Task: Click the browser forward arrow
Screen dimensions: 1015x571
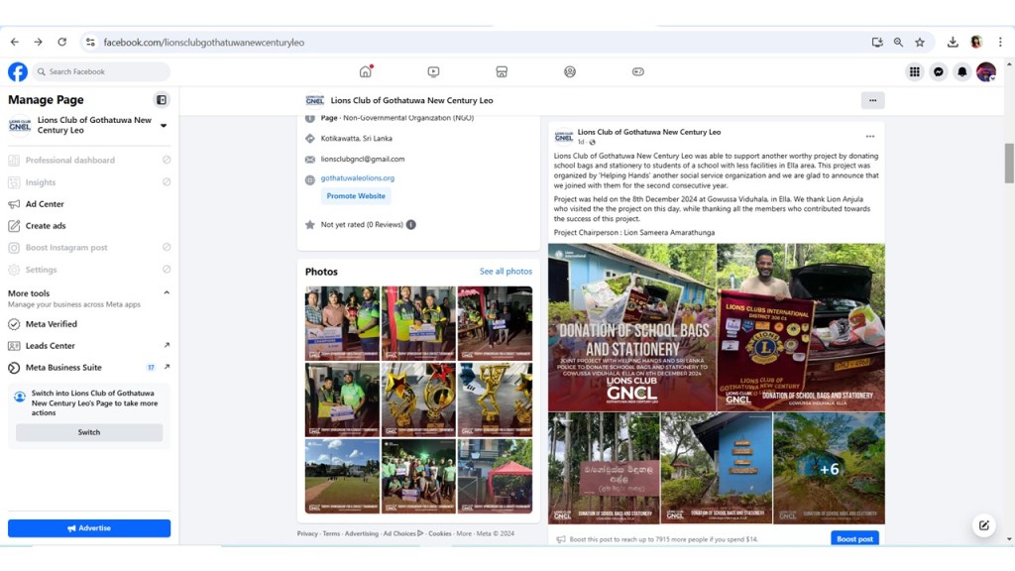Action: pos(39,42)
